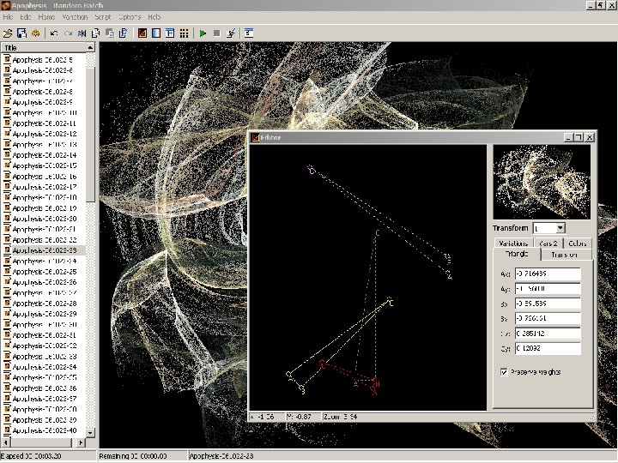Screen dimensions: 618x463
Task: Open the Gradient adjust toolbar icon
Action: [155, 33]
